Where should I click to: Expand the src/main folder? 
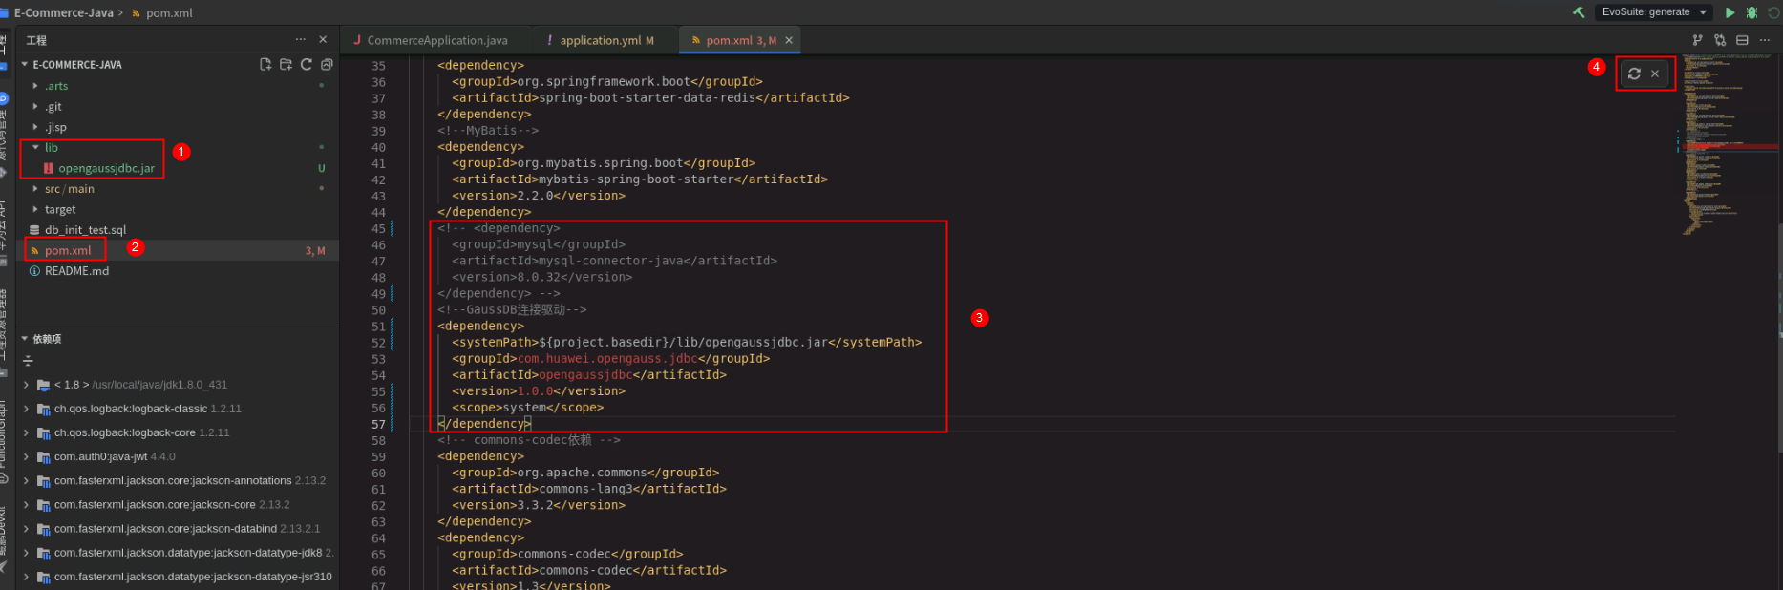click(x=35, y=188)
